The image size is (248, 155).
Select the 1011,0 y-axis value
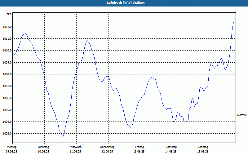pyautogui.click(x=7, y=39)
